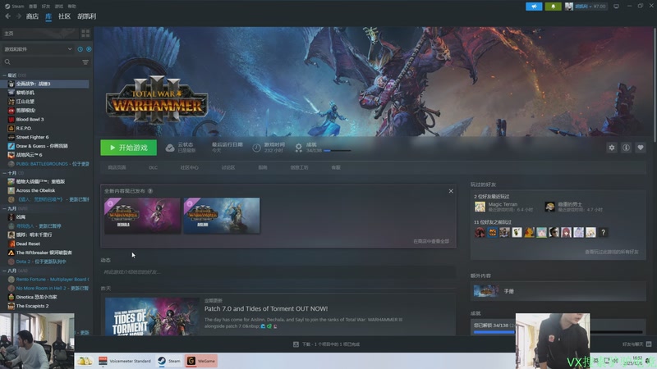Open the 商店 store tab
Image resolution: width=657 pixels, height=369 pixels.
32,16
